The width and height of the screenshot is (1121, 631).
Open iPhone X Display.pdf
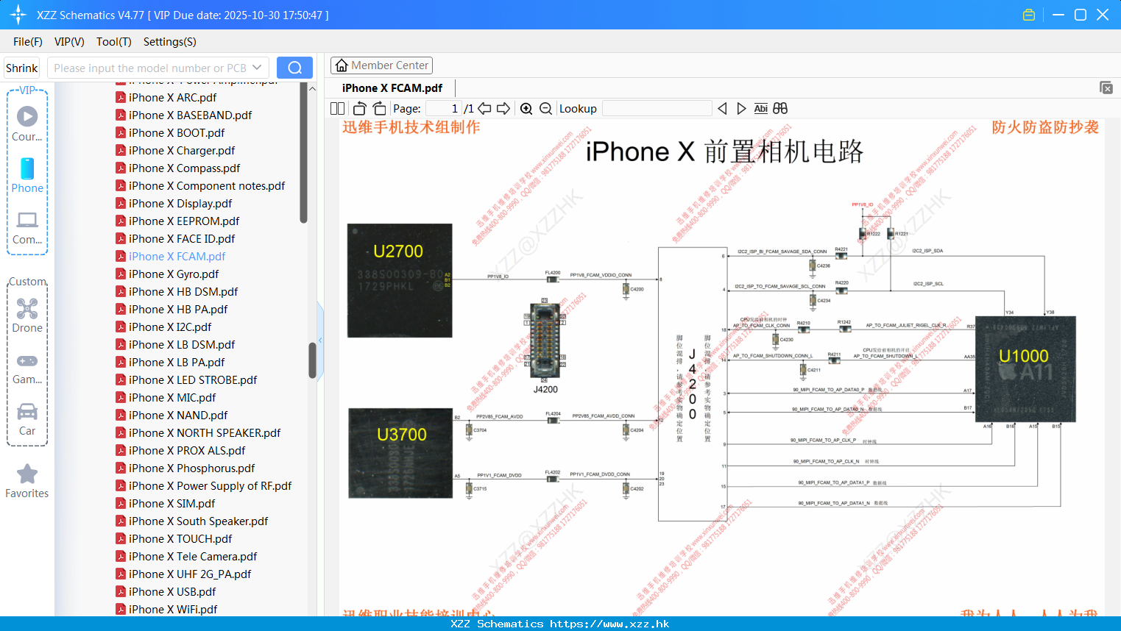coord(180,203)
